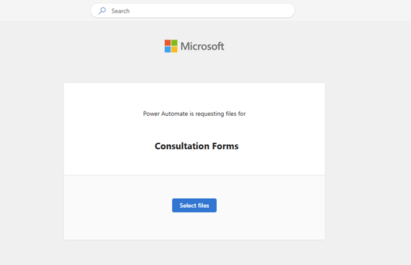Click the Microsoft four-square logo
The width and height of the screenshot is (411, 265).
[171, 46]
